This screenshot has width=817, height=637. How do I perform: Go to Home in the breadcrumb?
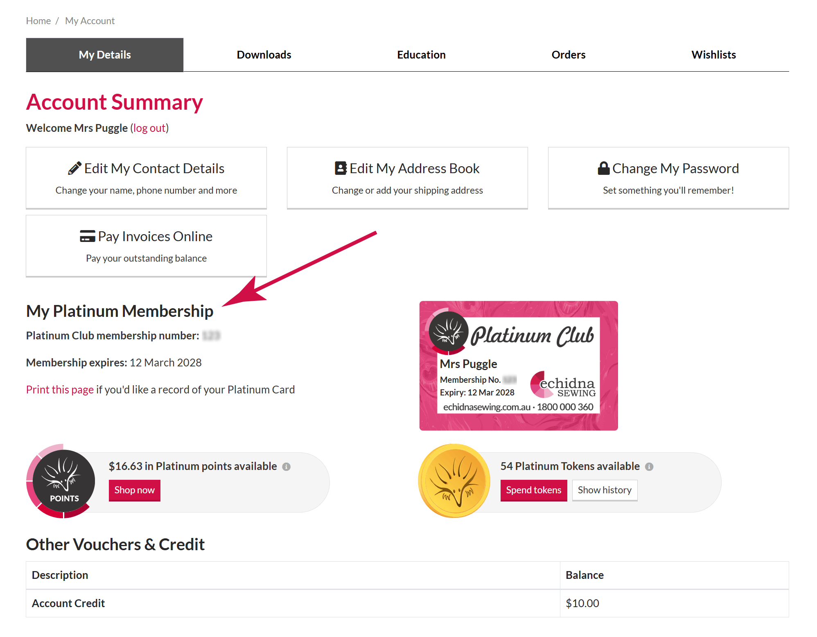click(38, 21)
